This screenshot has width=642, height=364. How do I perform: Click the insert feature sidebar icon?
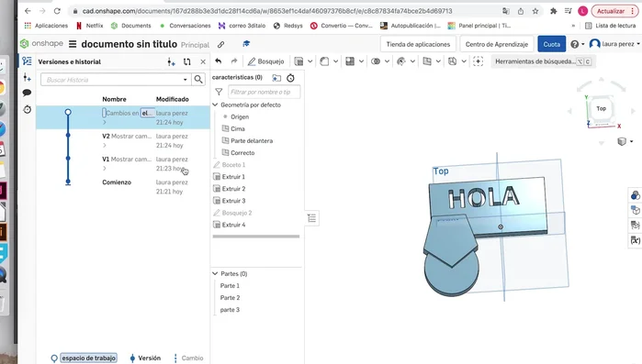click(27, 77)
